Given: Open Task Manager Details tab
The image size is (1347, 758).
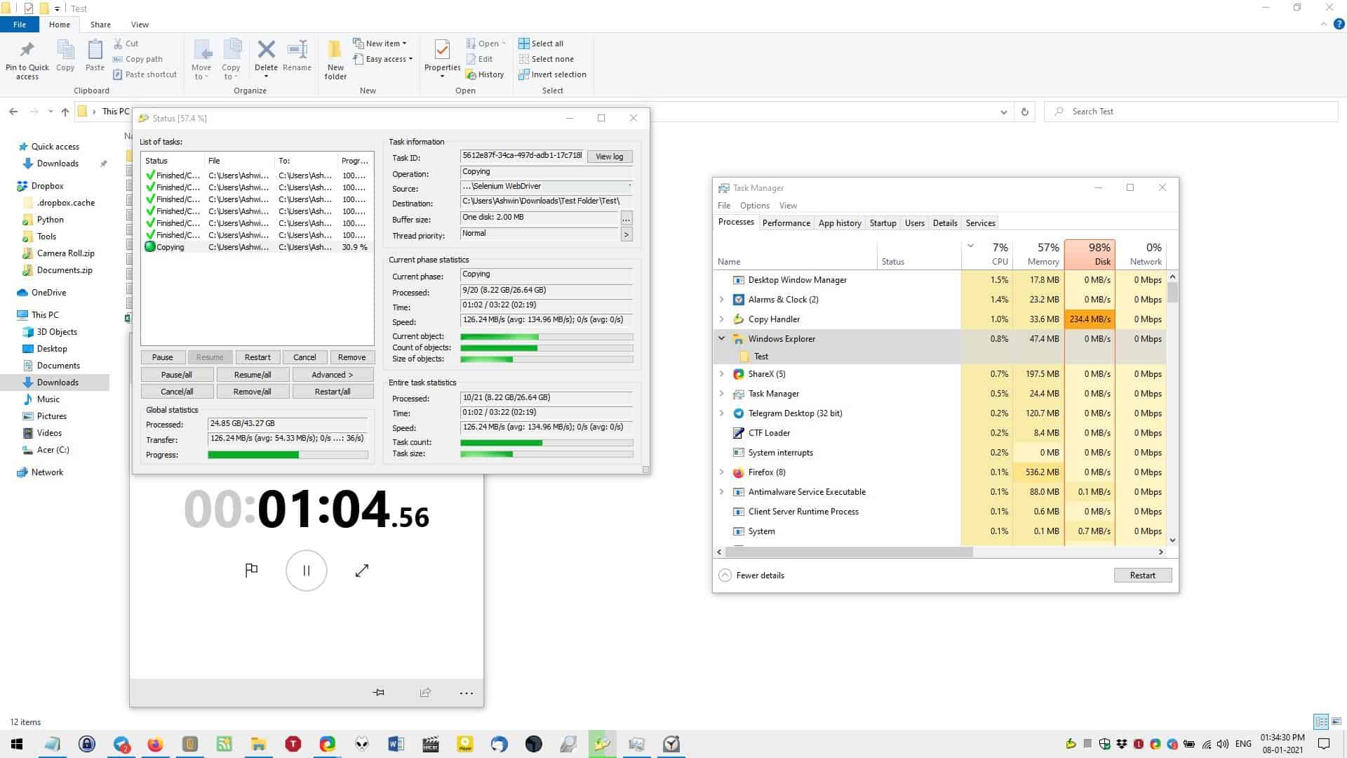Looking at the screenshot, I should click(944, 223).
